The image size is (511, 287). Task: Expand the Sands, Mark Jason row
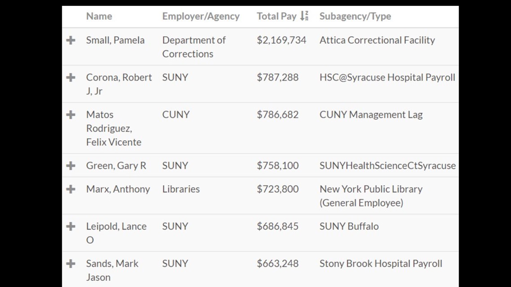[71, 264]
